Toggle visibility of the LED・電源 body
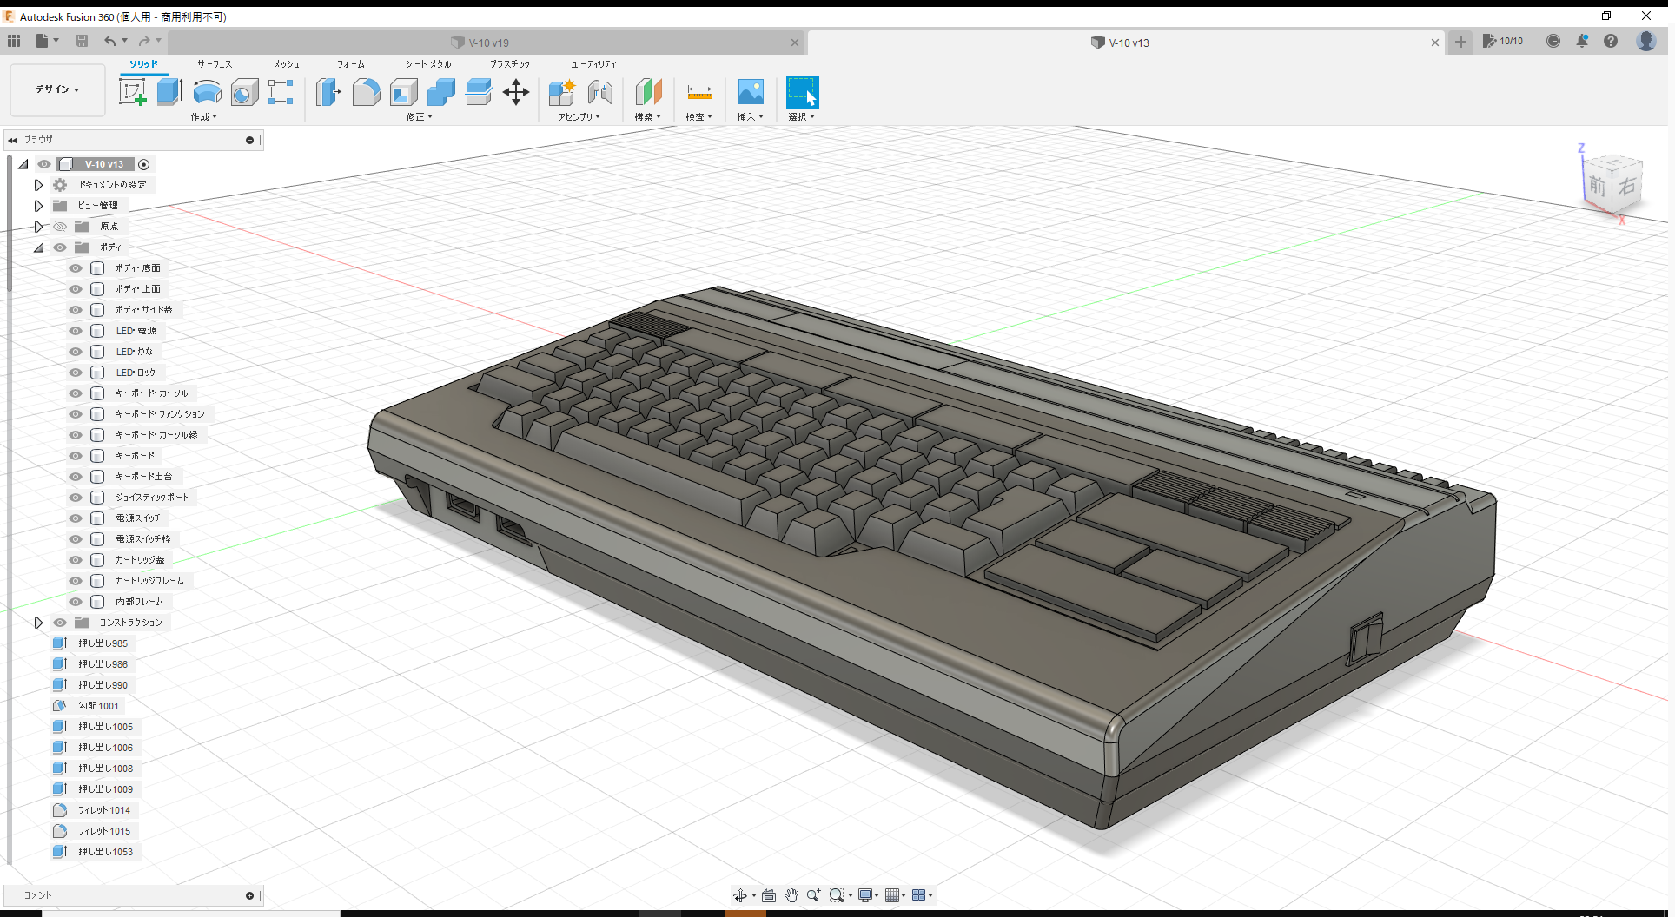1675x917 pixels. 75,331
